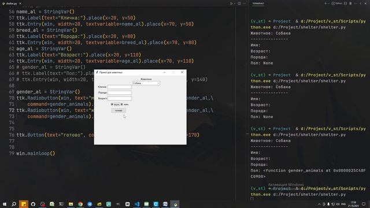Open the terminal panel ellipsis menu
370x208 pixels.
coord(356,3)
